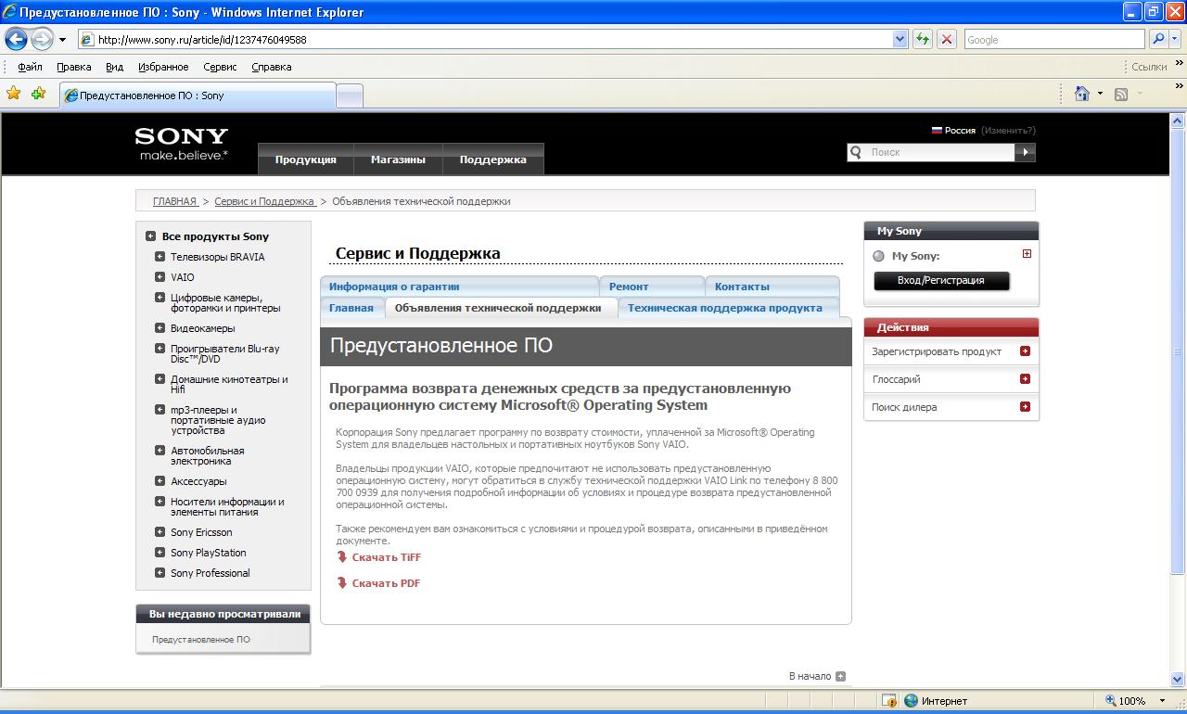Open the Сервис menu
1187x714 pixels.
click(220, 67)
